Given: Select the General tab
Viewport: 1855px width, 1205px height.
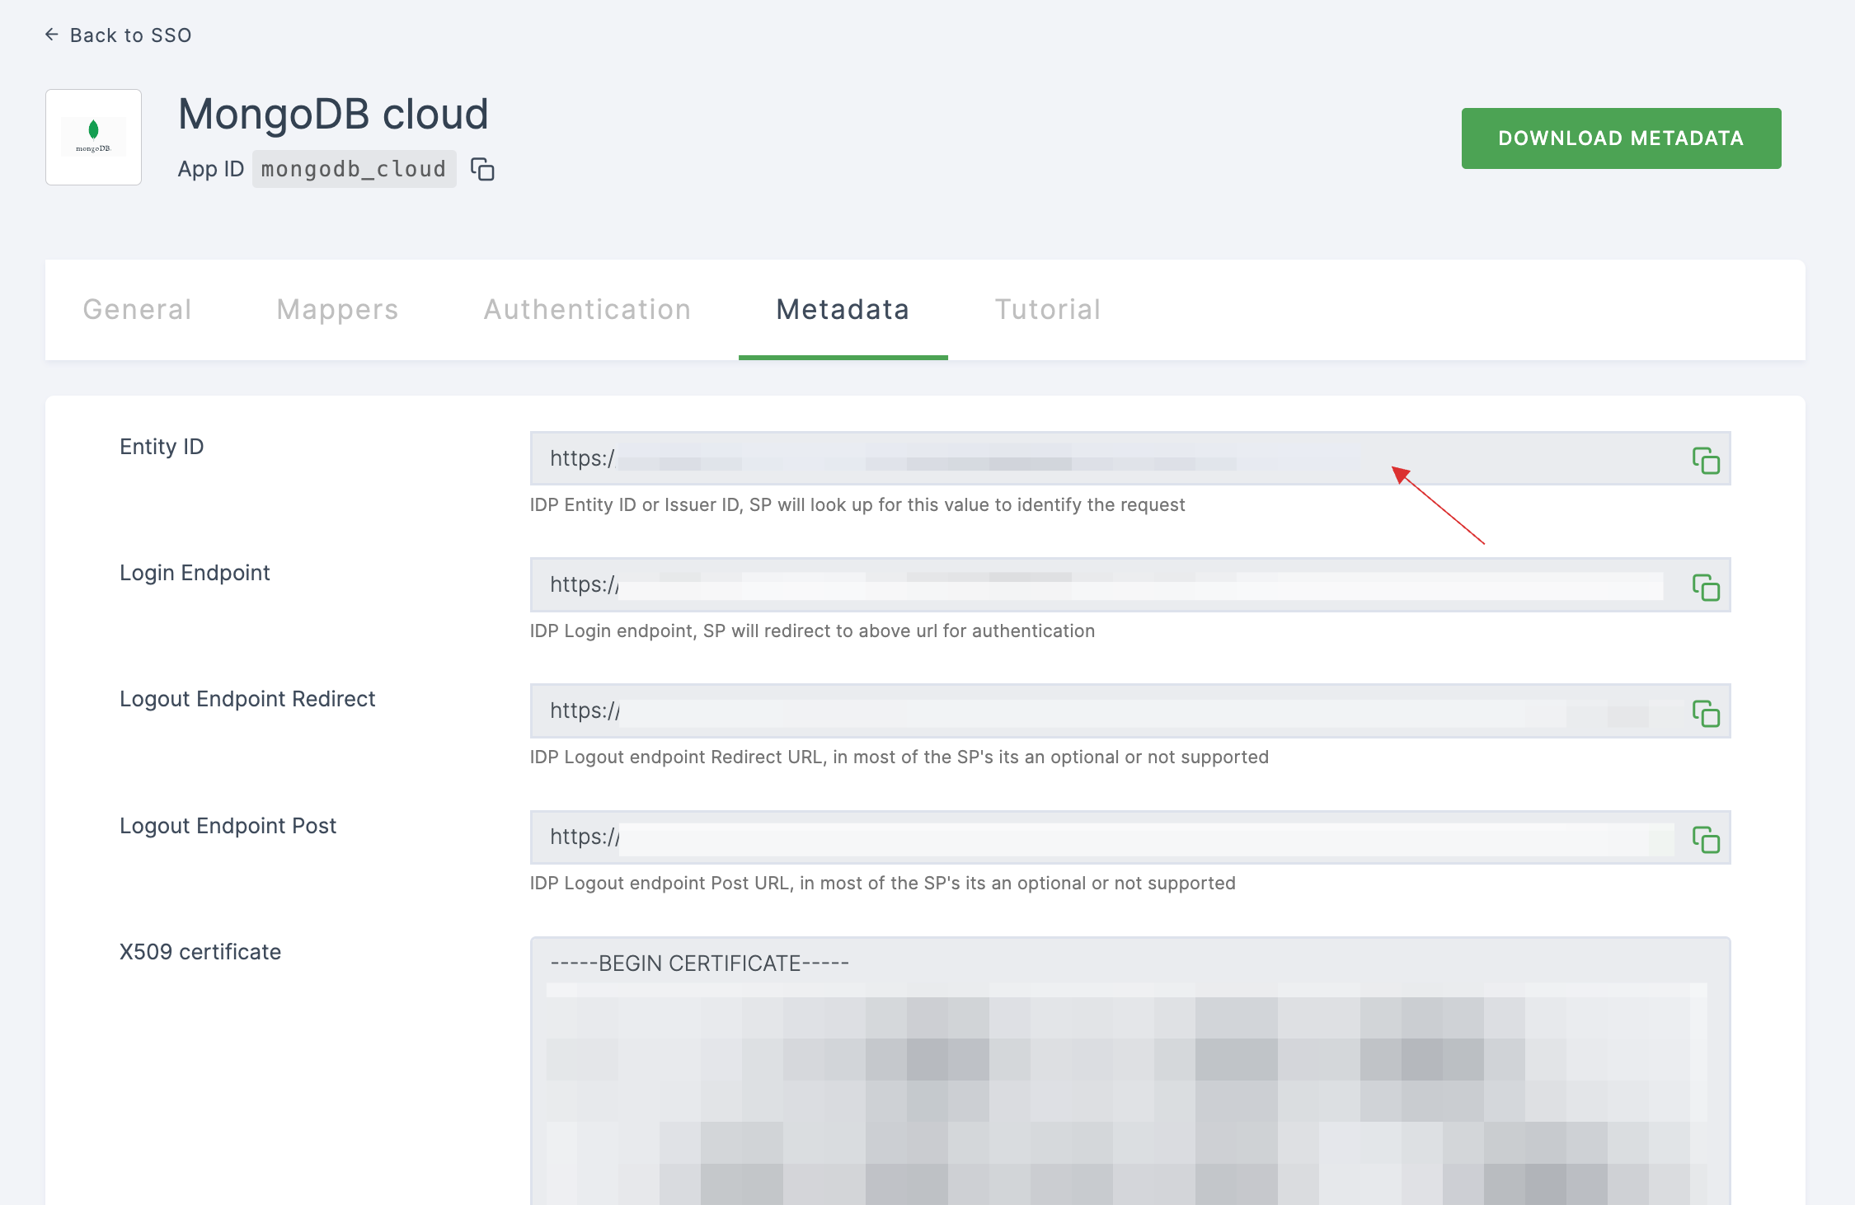Looking at the screenshot, I should point(137,308).
